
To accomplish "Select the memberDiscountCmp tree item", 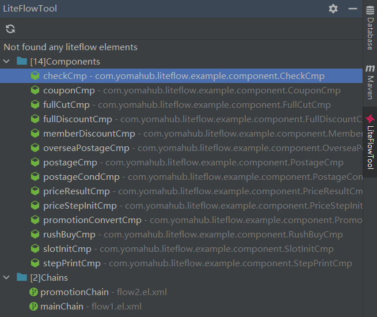I will click(x=89, y=134).
